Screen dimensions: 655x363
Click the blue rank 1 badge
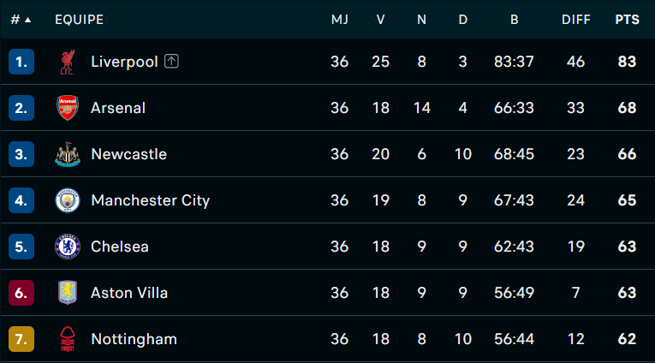click(21, 62)
